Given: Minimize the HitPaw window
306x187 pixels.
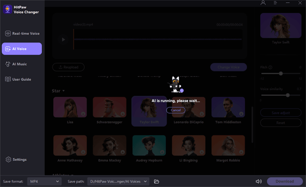Looking at the screenshot, I should pyautogui.click(x=288, y=3).
